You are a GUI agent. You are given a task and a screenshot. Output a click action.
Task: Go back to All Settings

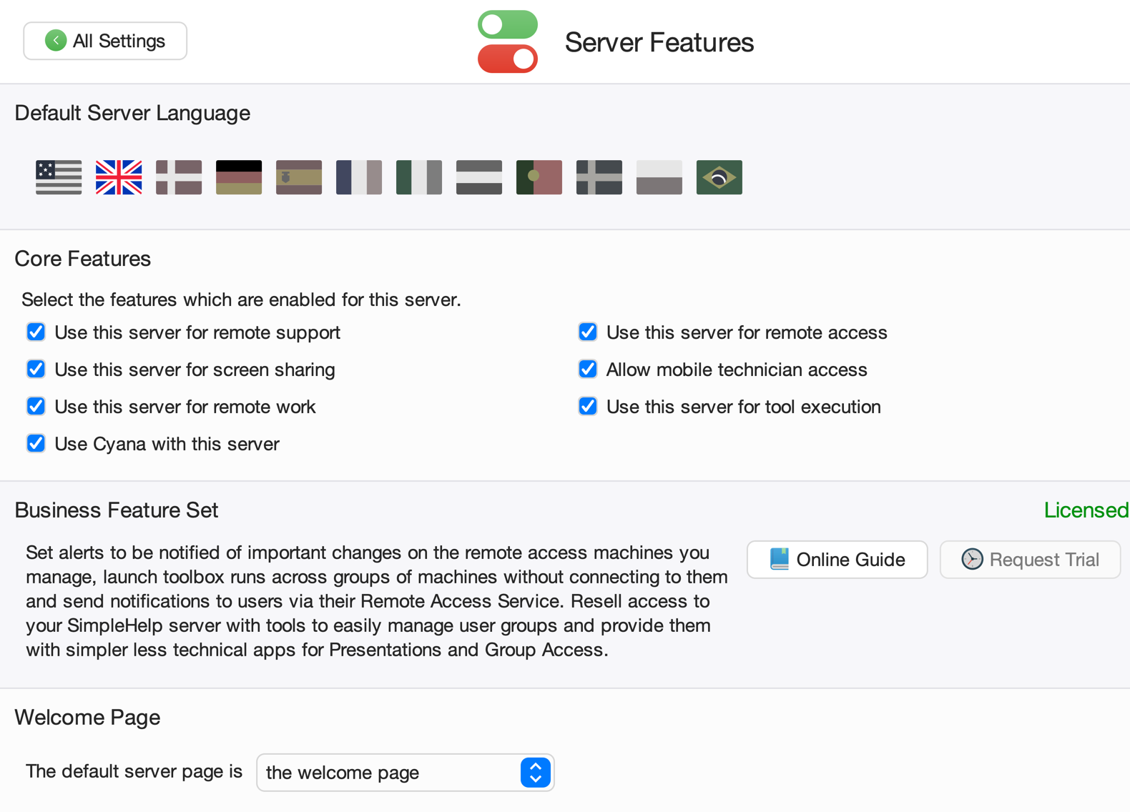click(x=105, y=41)
